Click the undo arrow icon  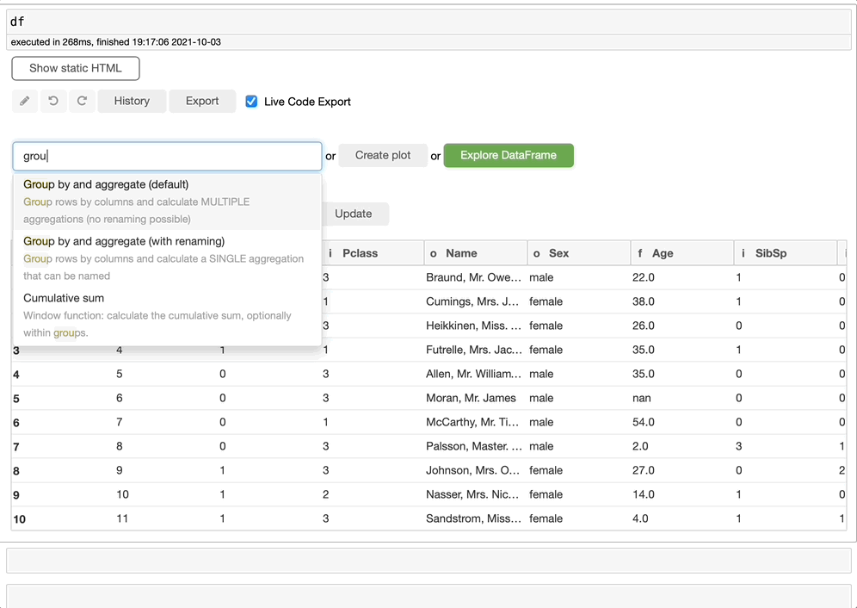pos(53,101)
